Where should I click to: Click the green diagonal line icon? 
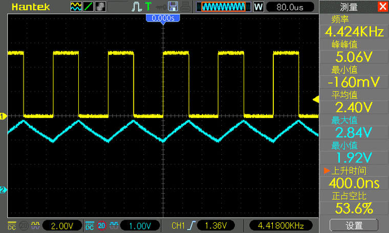88,7
